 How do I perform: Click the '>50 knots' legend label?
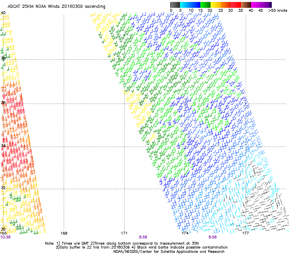278,11
